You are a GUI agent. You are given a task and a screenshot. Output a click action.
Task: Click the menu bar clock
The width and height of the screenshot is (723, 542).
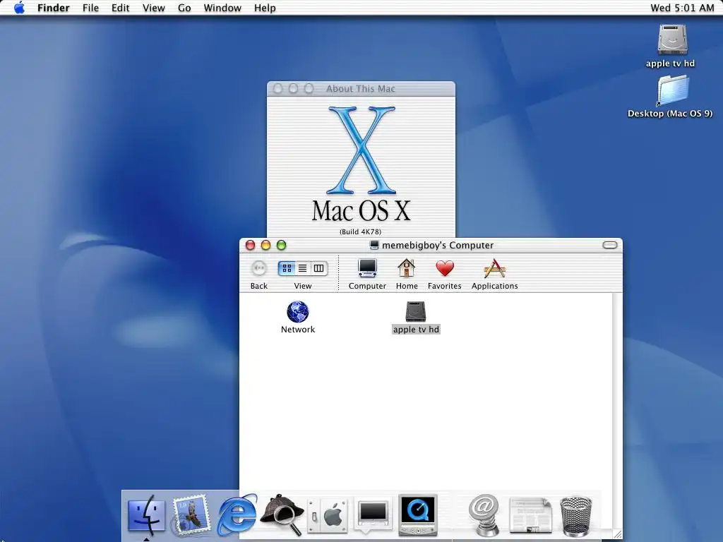click(x=682, y=8)
